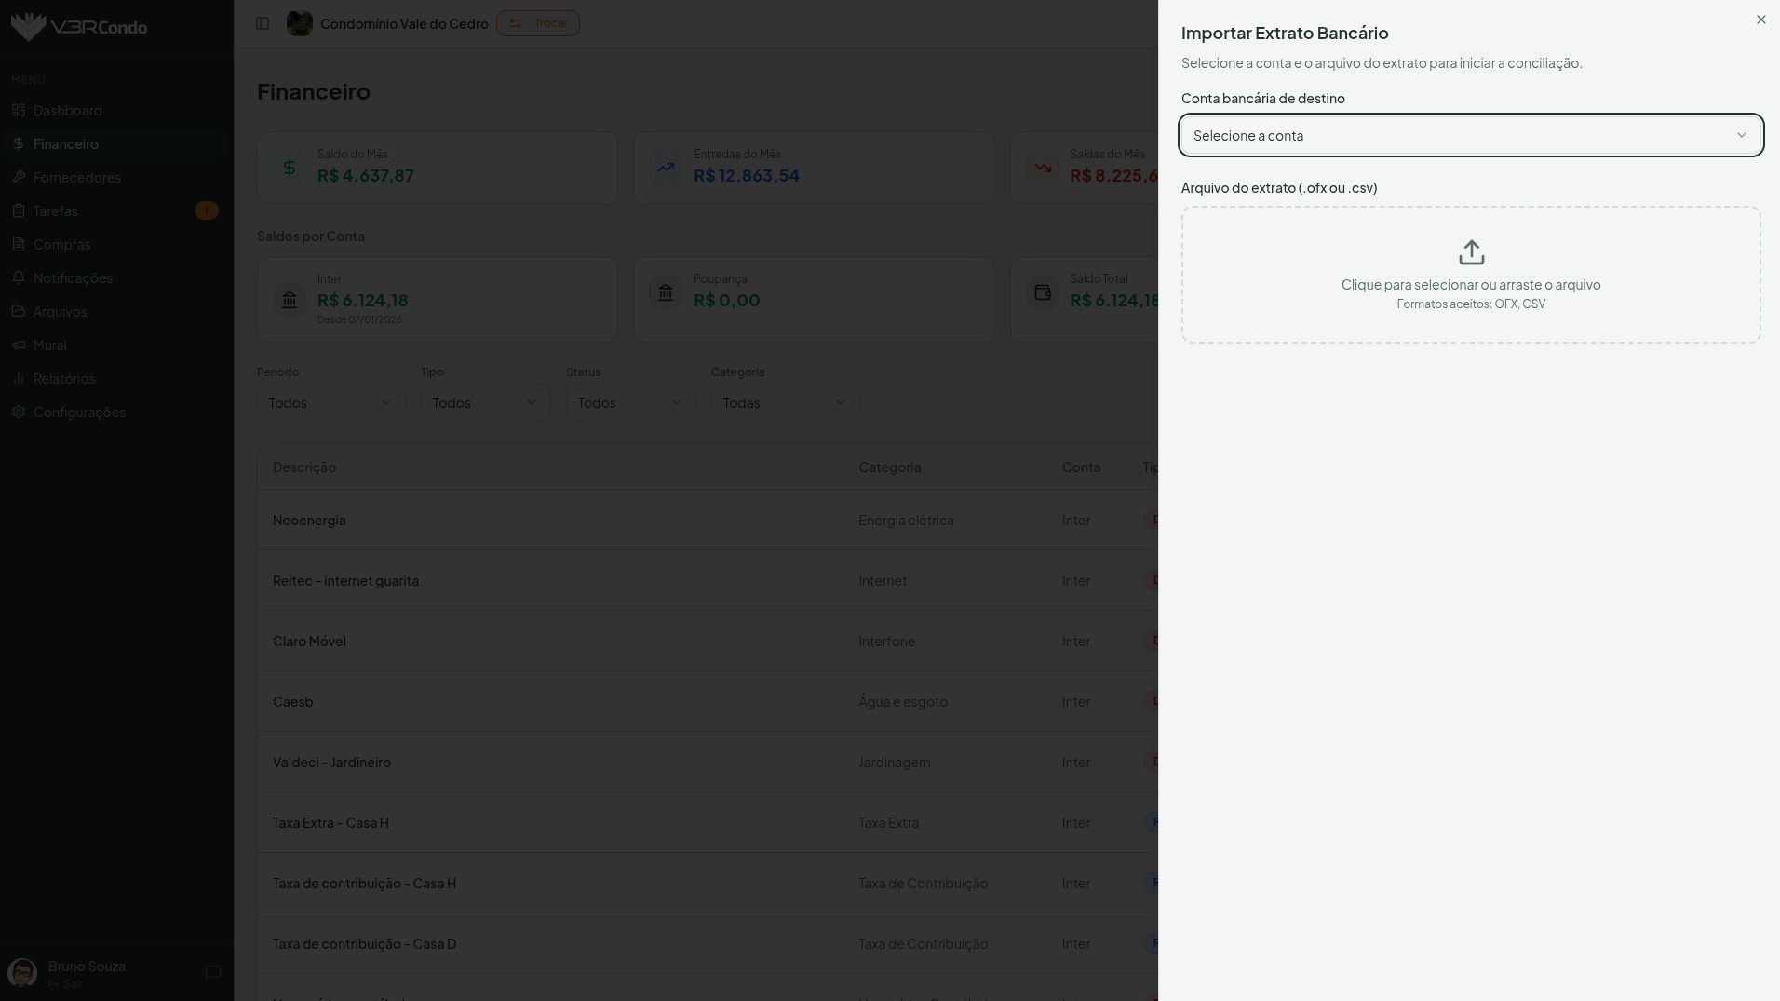This screenshot has height=1001, width=1780.
Task: Click the chat bubble icon near Bruno Souza
Action: click(212, 973)
